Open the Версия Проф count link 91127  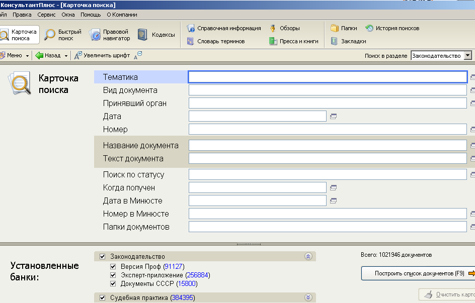pyautogui.click(x=173, y=266)
